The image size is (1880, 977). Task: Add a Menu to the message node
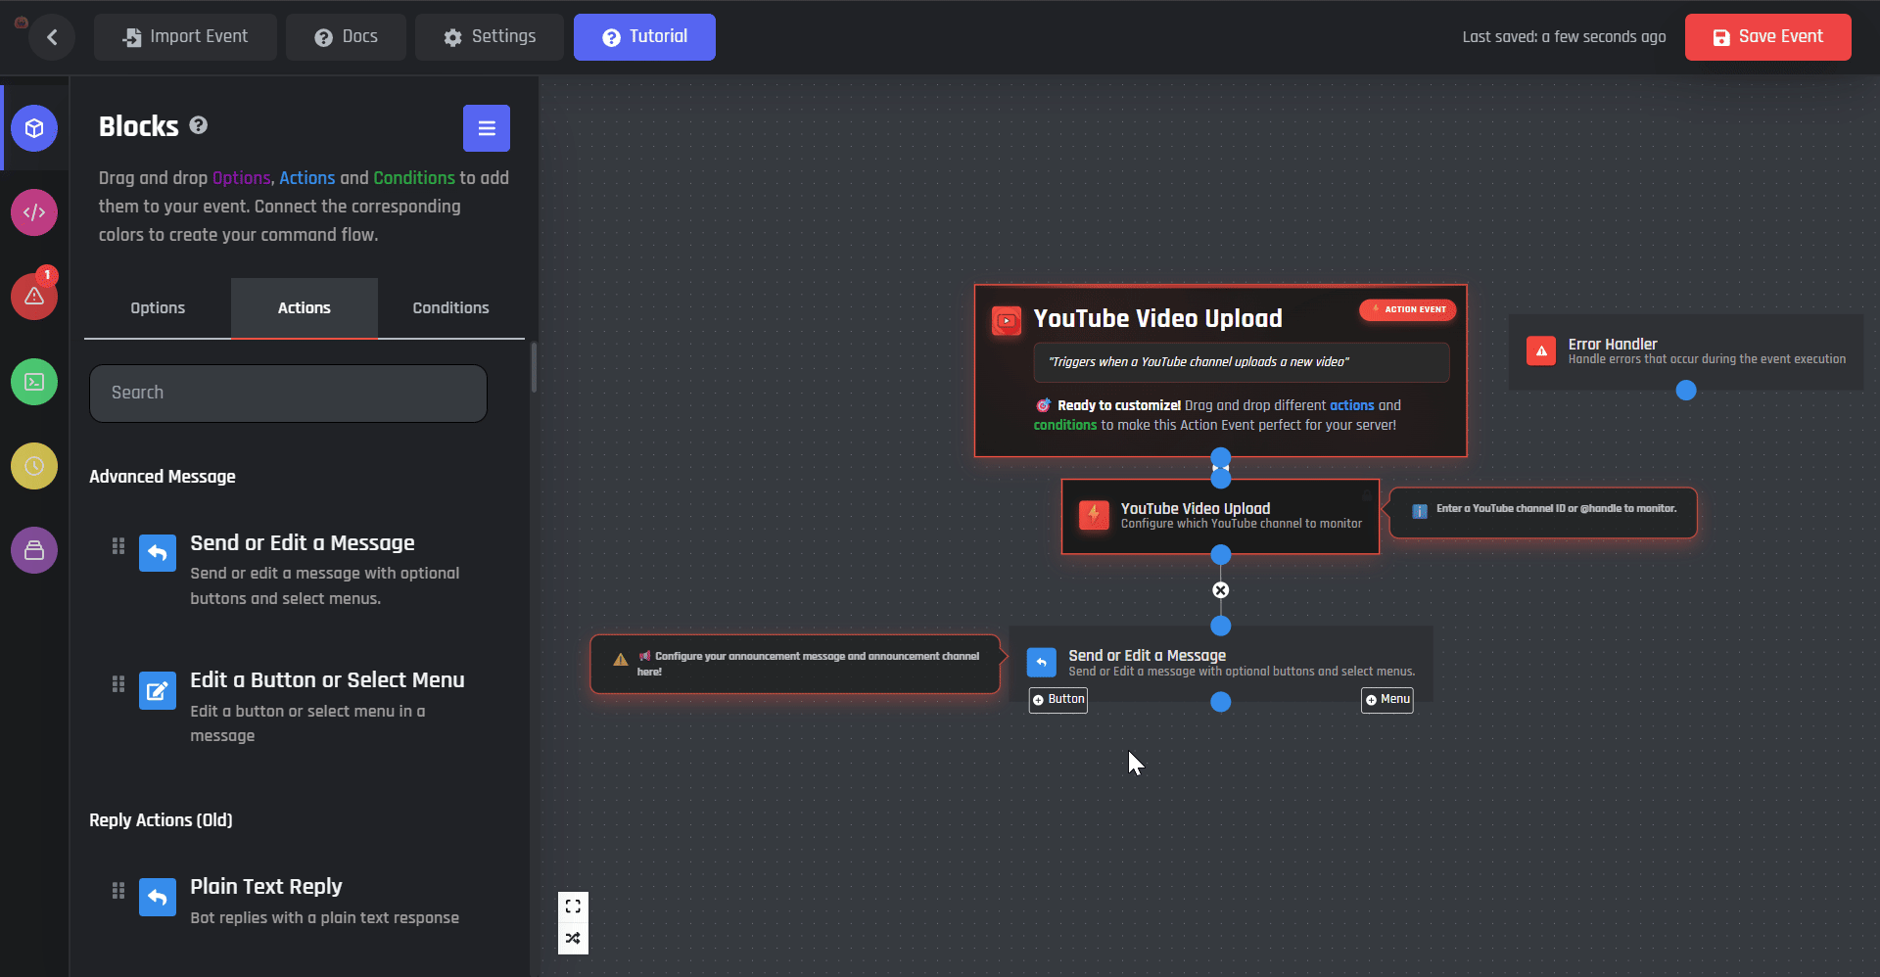click(x=1387, y=700)
